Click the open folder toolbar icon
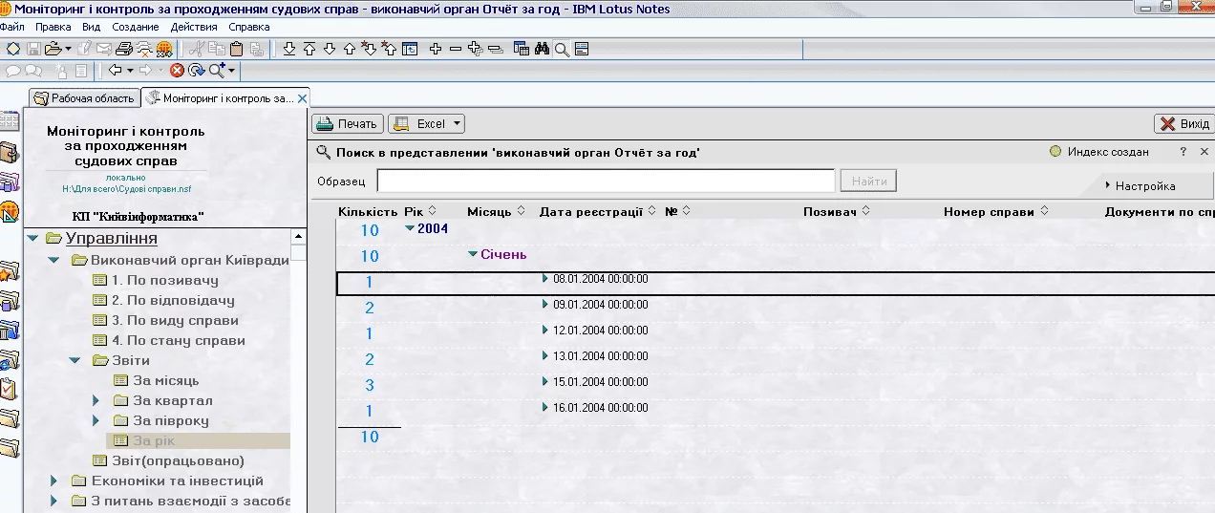 click(x=53, y=49)
